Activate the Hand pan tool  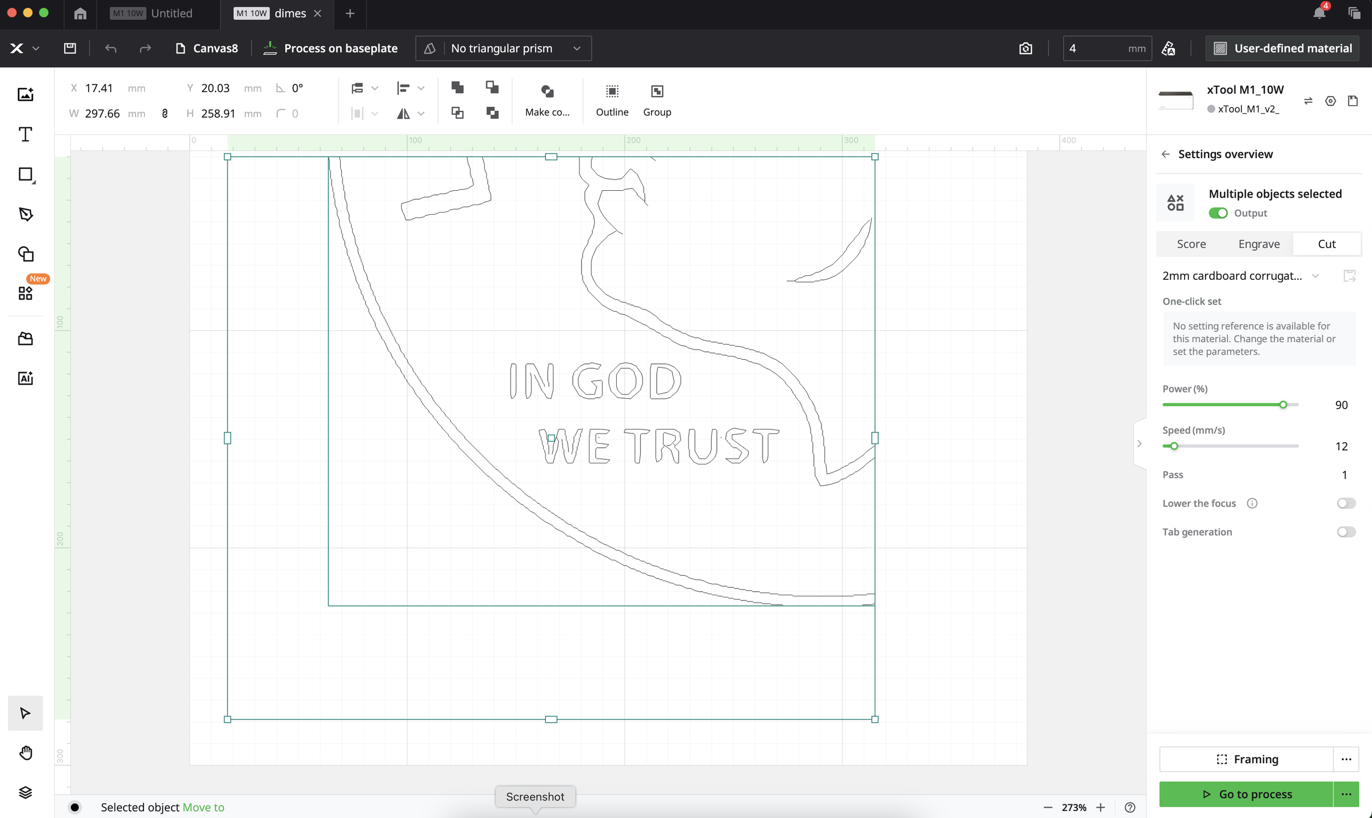(25, 753)
